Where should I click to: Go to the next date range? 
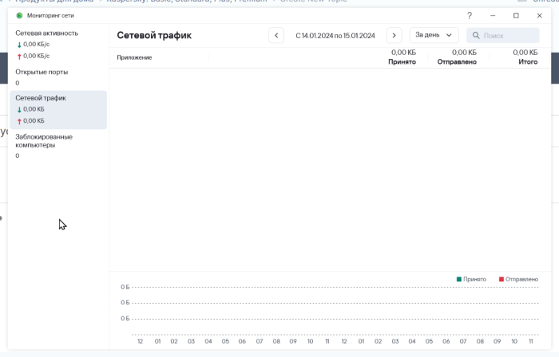394,36
